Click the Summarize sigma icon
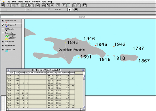 click(64, 5)
